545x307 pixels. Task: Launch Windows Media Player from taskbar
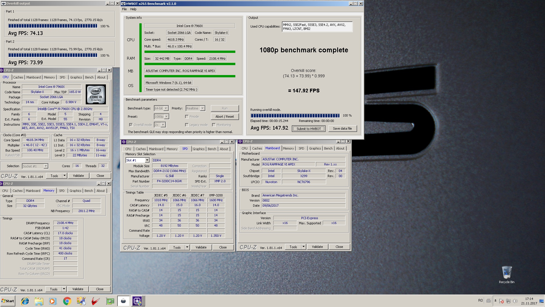point(53,301)
